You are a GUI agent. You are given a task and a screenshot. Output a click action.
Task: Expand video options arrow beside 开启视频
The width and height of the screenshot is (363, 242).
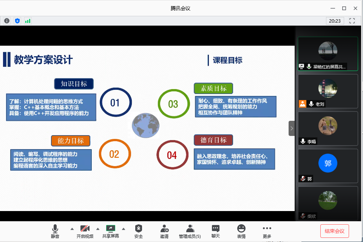pos(98,229)
